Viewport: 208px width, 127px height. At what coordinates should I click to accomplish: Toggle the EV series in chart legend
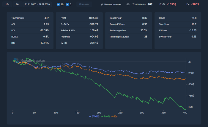[x=116, y=117]
